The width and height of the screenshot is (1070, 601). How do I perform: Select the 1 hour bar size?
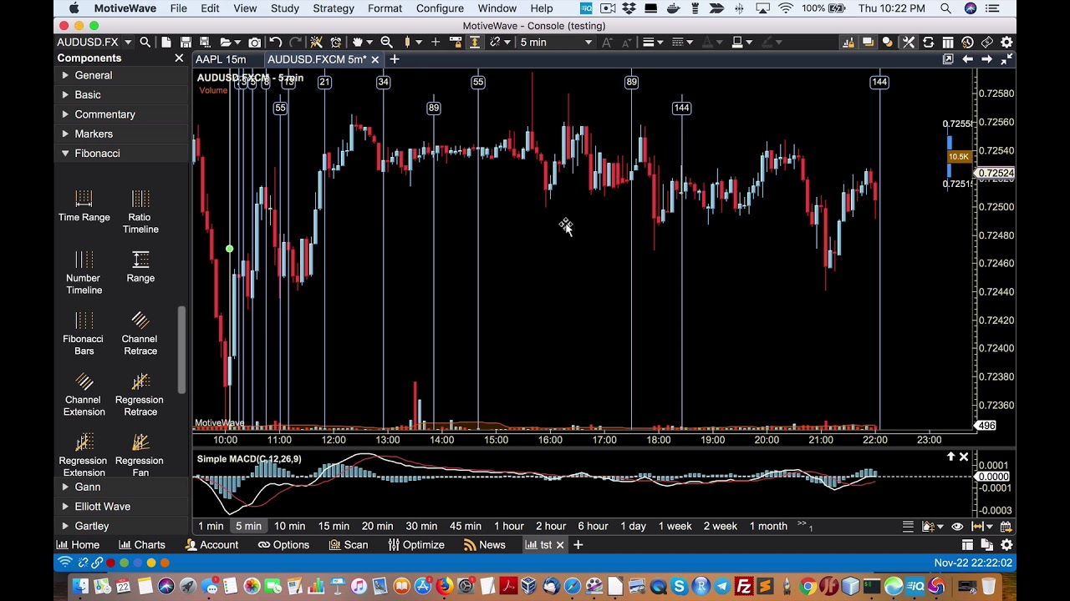tap(509, 526)
